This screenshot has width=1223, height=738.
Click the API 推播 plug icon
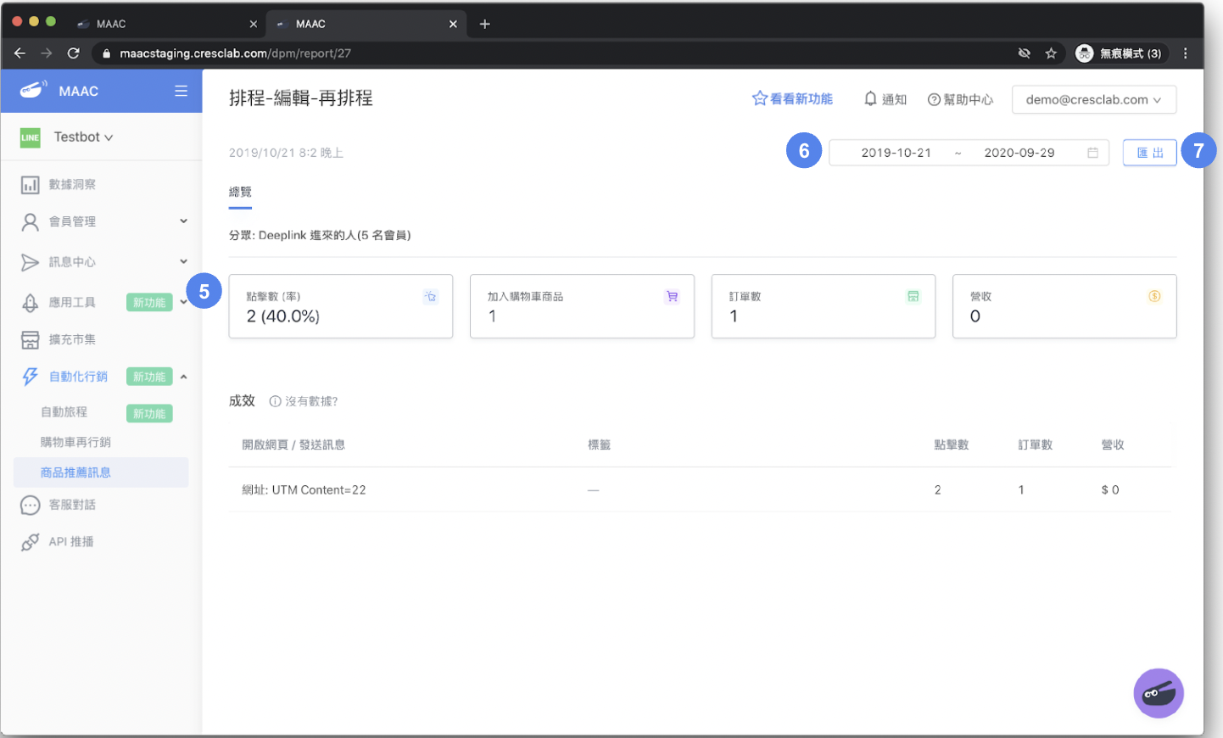coord(31,542)
